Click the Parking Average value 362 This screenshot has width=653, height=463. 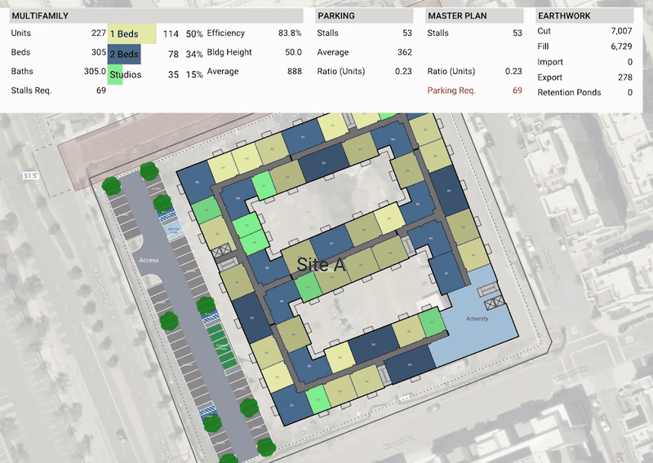[405, 52]
